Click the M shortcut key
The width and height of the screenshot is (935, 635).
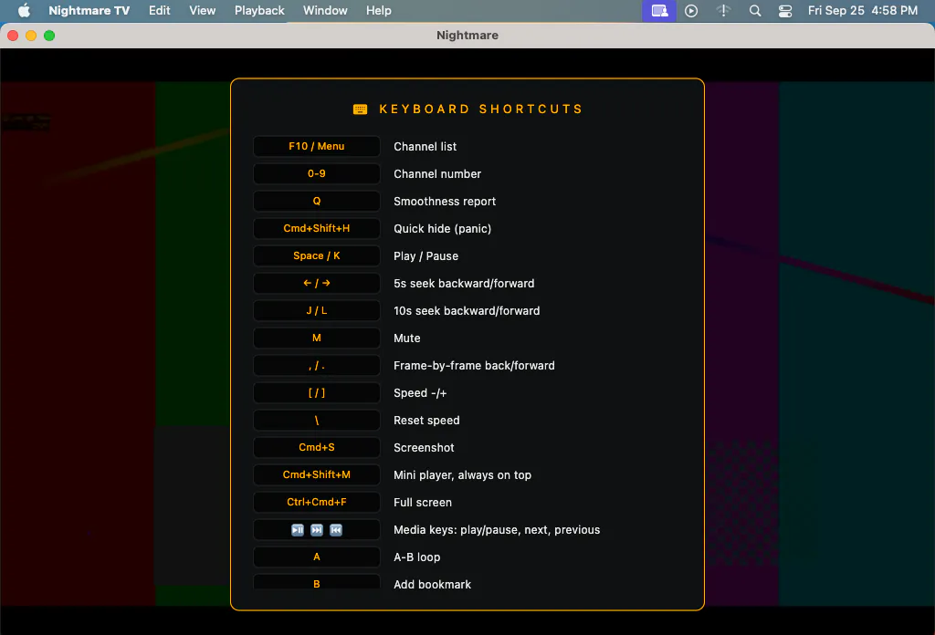pos(317,338)
